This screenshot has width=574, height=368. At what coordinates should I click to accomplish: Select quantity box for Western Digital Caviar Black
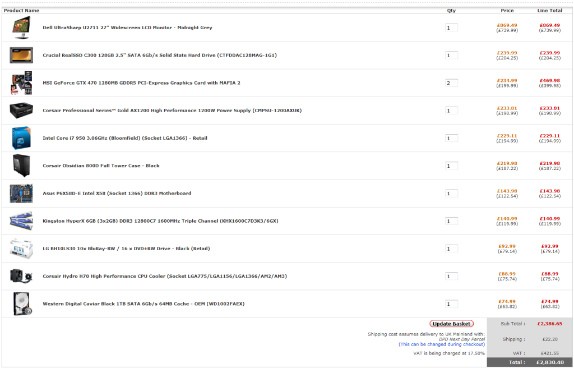click(451, 303)
